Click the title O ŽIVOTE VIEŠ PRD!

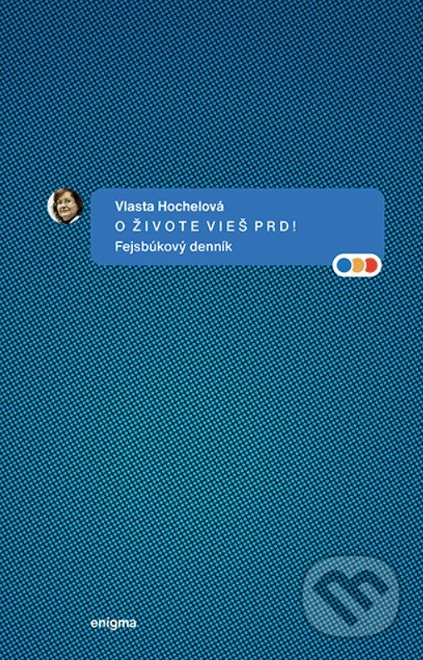[x=206, y=226]
